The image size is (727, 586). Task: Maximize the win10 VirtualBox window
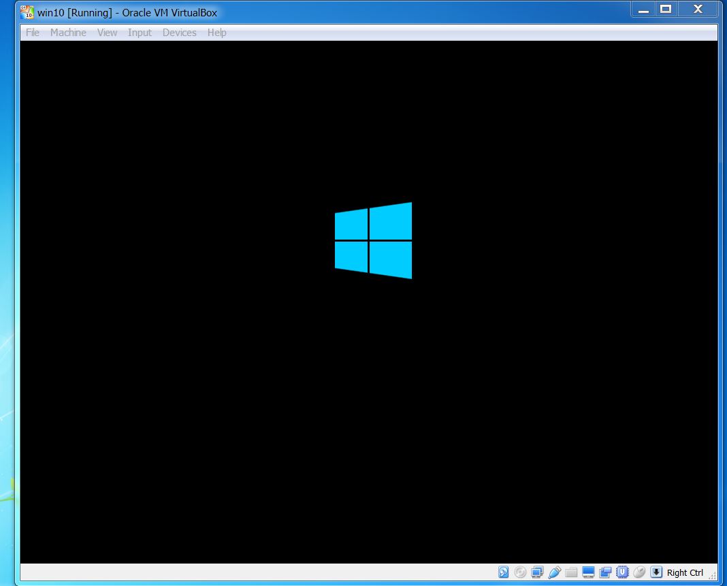pos(666,10)
